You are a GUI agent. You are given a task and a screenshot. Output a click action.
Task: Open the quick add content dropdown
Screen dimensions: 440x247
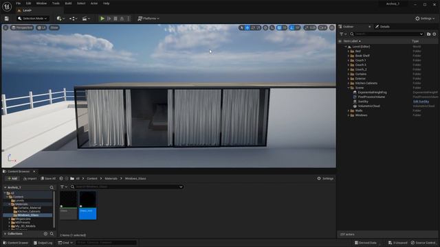[60, 19]
